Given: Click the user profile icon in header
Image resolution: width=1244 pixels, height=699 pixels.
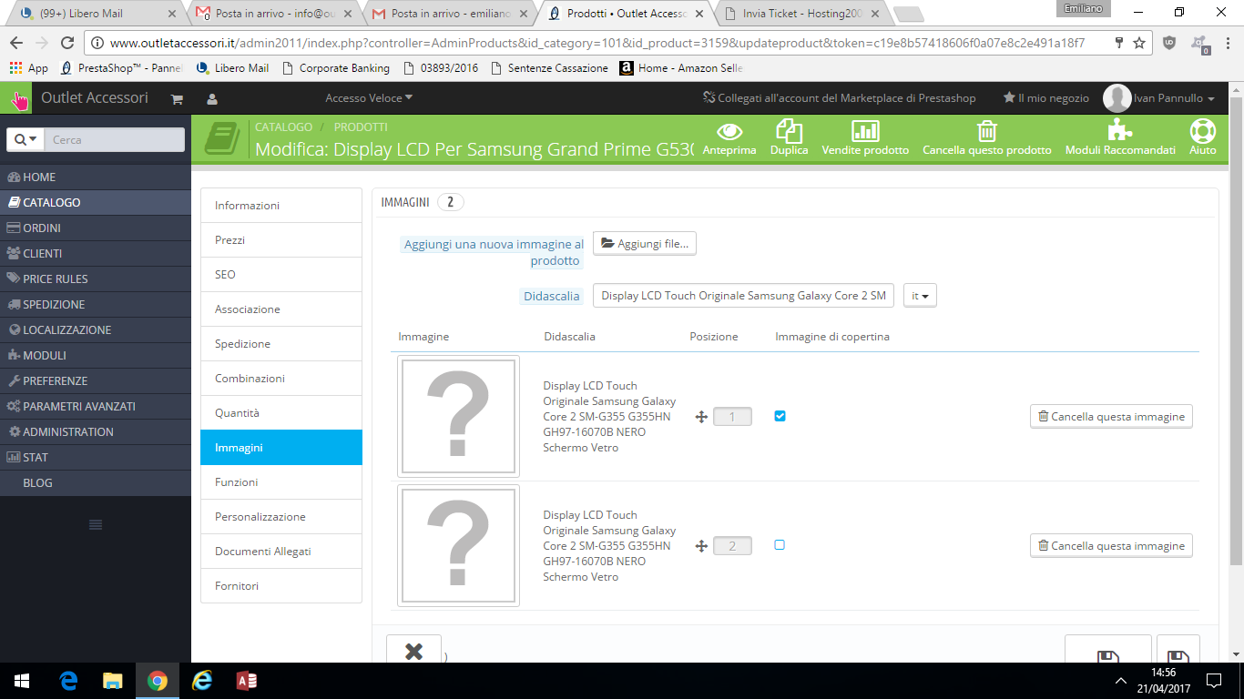Looking at the screenshot, I should coord(212,99).
